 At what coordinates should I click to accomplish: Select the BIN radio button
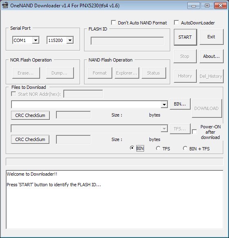click(132, 148)
